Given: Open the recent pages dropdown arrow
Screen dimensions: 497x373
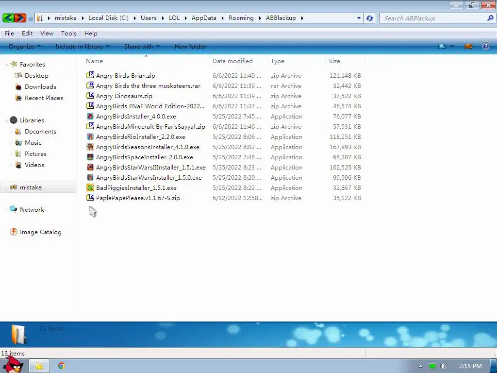Looking at the screenshot, I should pyautogui.click(x=31, y=19).
